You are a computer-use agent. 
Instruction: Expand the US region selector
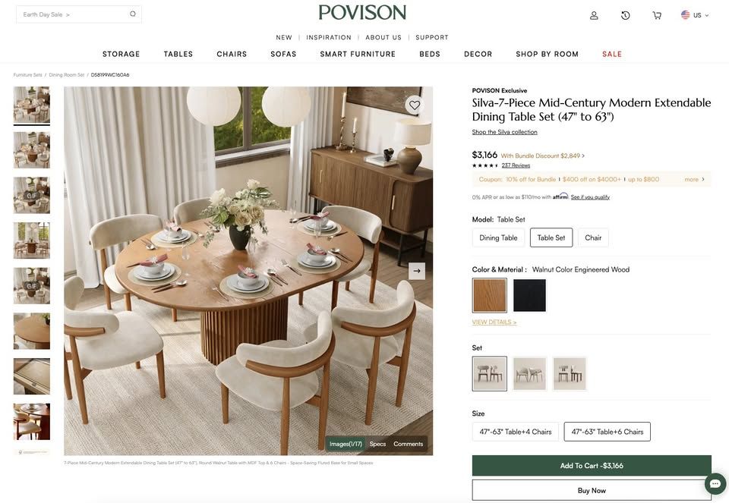(x=695, y=15)
